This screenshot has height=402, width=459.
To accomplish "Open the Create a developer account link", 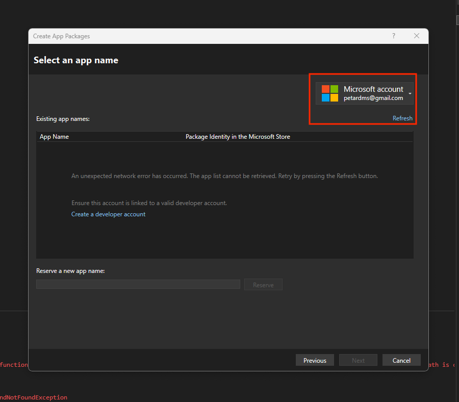I will [108, 214].
